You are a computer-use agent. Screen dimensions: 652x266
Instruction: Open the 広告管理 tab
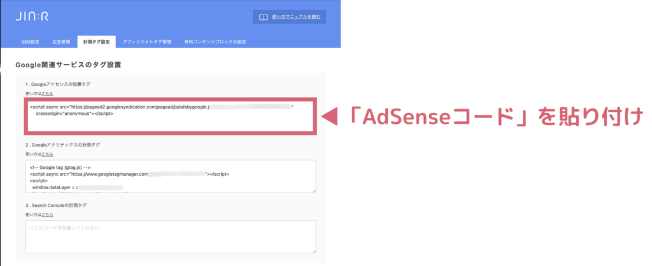pos(61,42)
